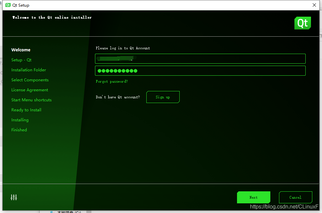Select the Setup - Qt step

[21, 60]
